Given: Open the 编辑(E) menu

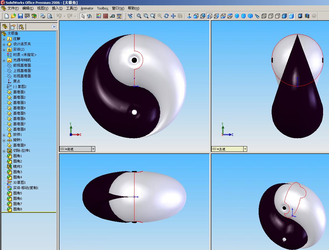Looking at the screenshot, I should click(x=28, y=8).
